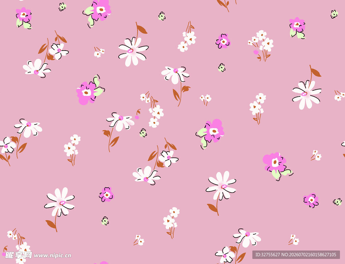Click the 昵享网 watermark logo
Image resolution: width=345 pixels, height=264 pixels.
coord(19,255)
